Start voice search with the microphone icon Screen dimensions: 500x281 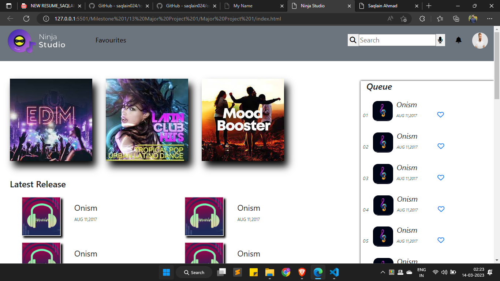tap(440, 40)
